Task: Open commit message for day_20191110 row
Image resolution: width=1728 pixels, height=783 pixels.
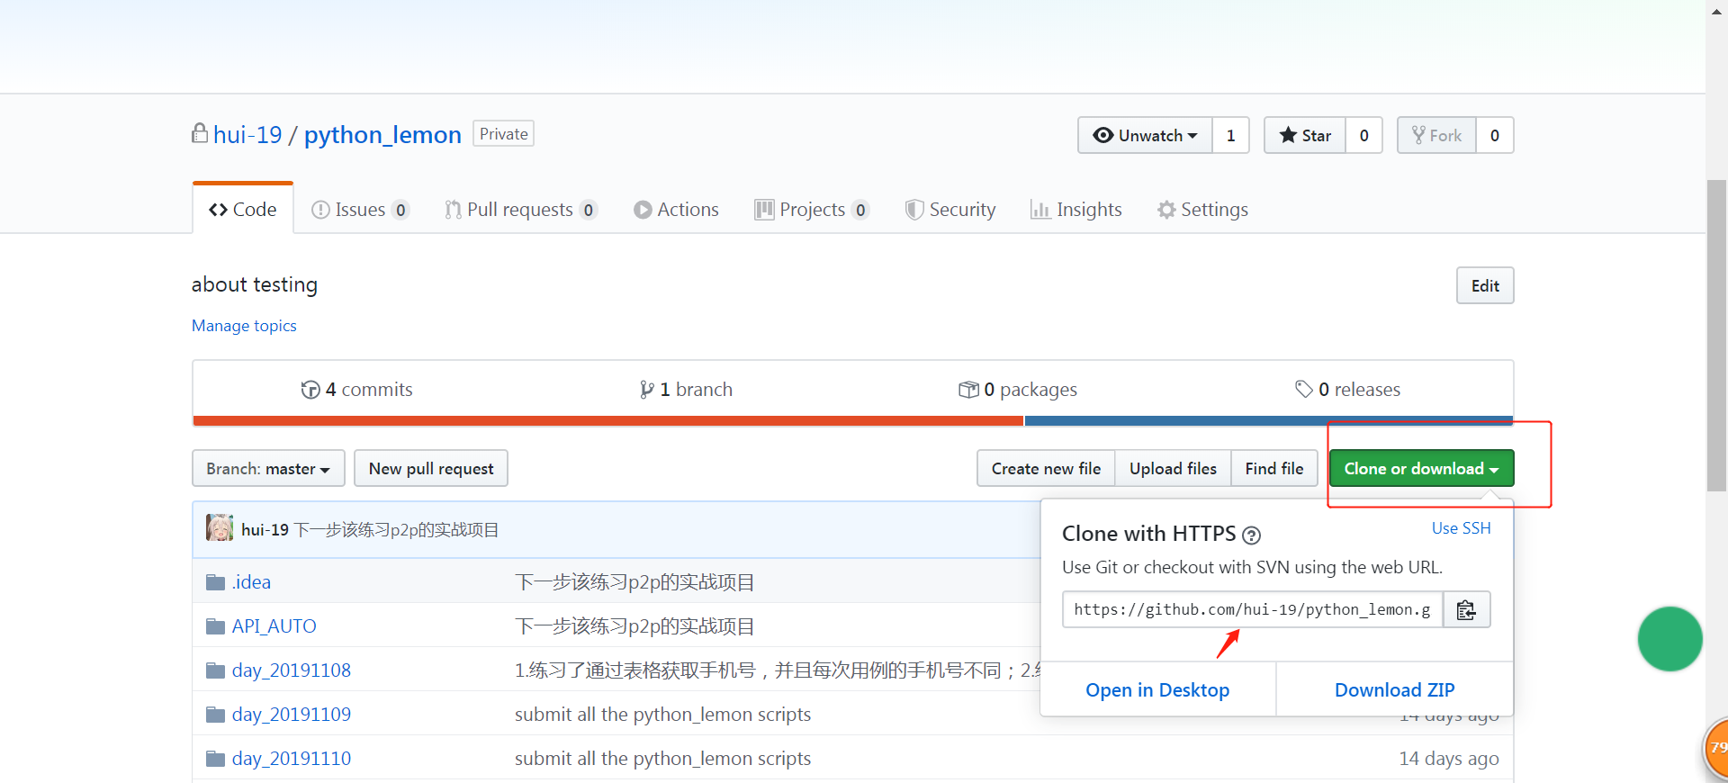Action: point(662,759)
